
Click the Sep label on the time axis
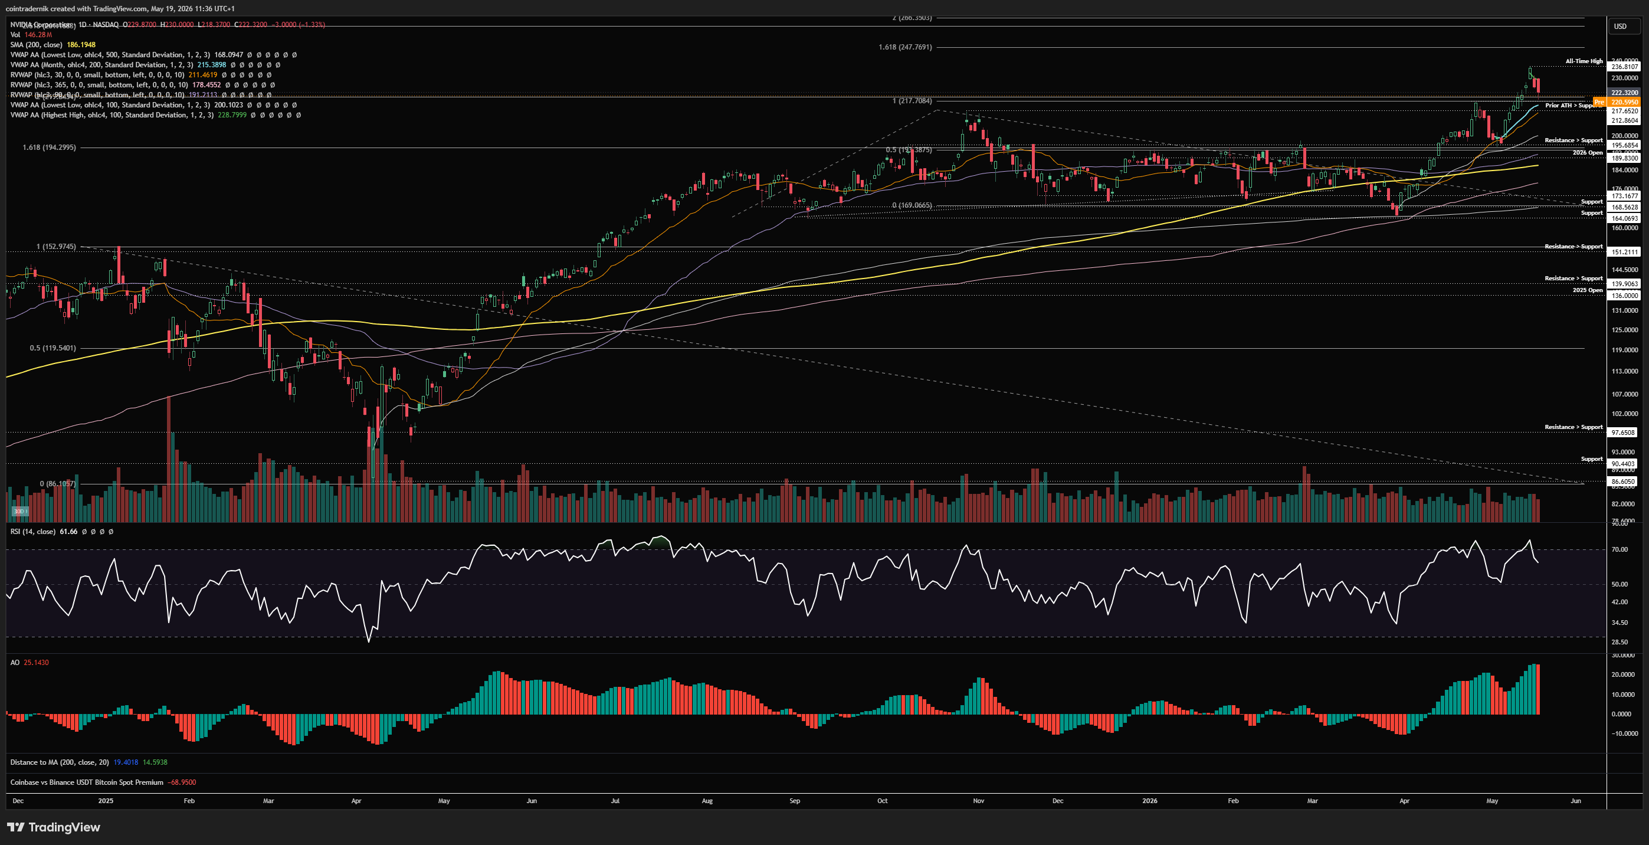[x=795, y=801]
